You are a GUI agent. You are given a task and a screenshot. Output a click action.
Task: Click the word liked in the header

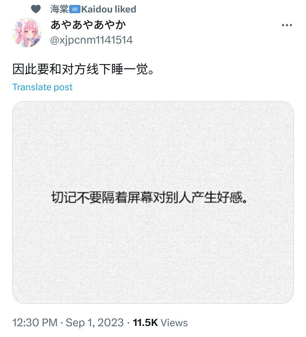(x=126, y=9)
